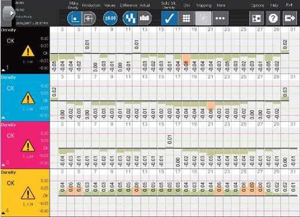Image resolution: width=300 pixels, height=217 pixels.
Task: Click the Exit arrow button
Action: [290, 18]
